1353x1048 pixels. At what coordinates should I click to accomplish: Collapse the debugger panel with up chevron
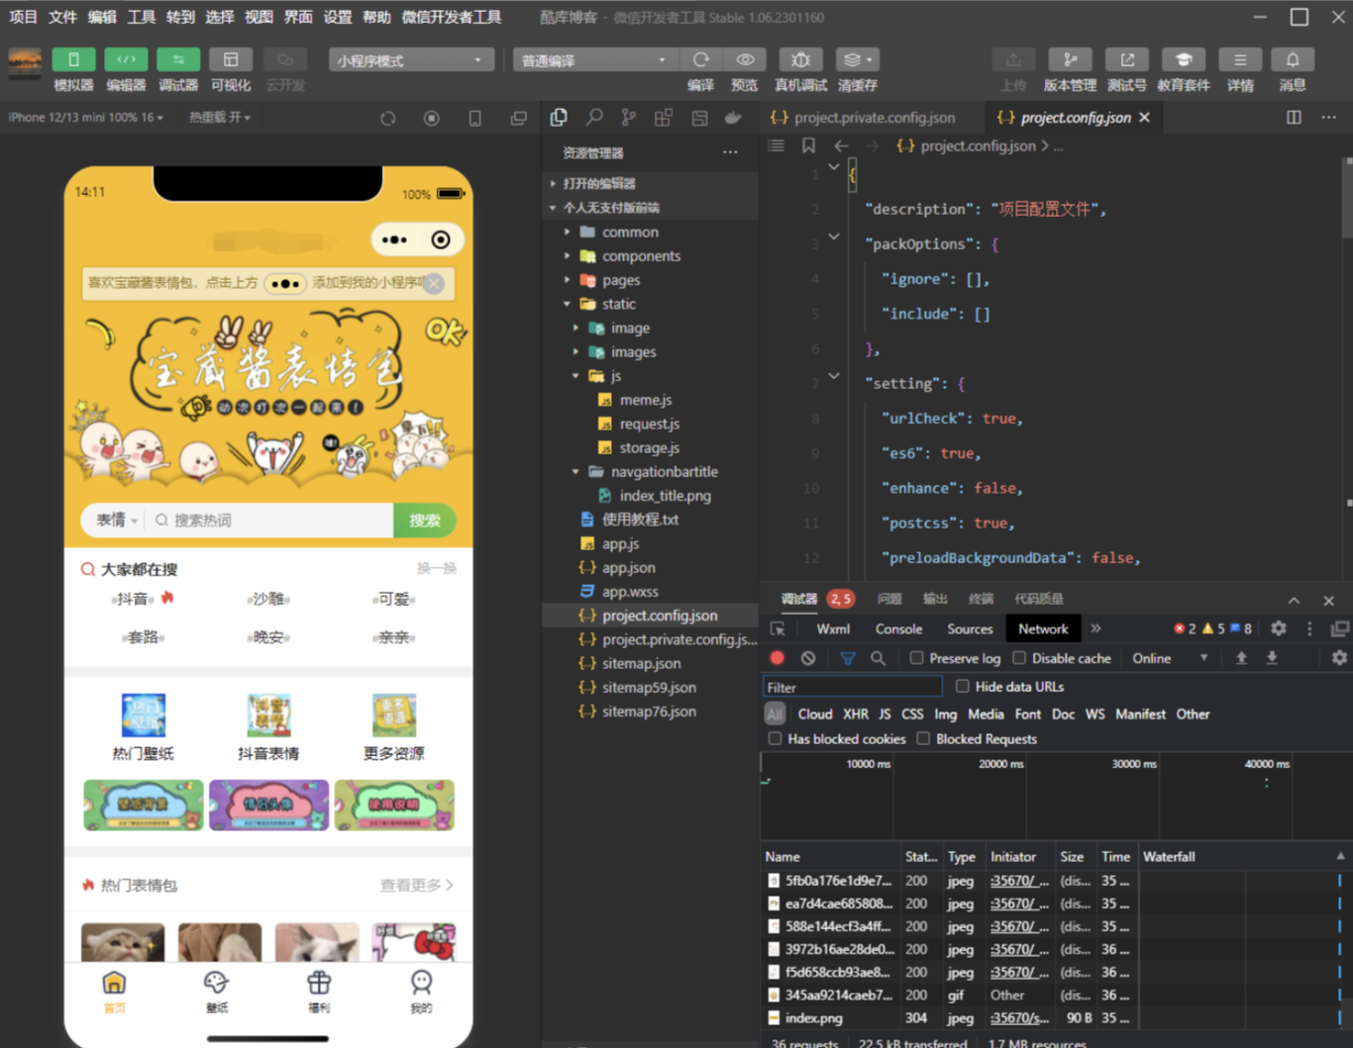coord(1294,600)
